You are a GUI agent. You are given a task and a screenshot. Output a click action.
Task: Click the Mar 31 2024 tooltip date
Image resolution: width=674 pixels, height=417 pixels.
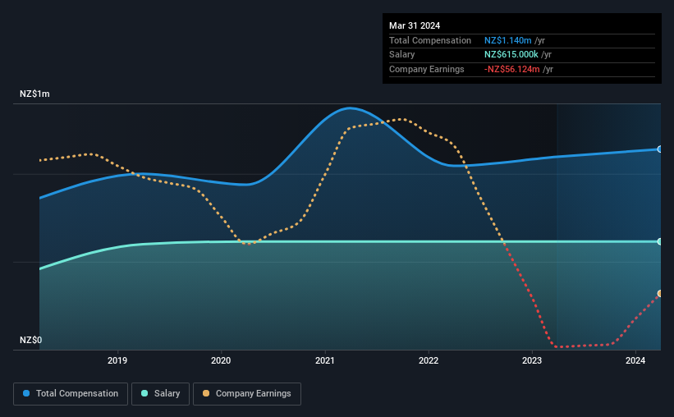point(415,25)
